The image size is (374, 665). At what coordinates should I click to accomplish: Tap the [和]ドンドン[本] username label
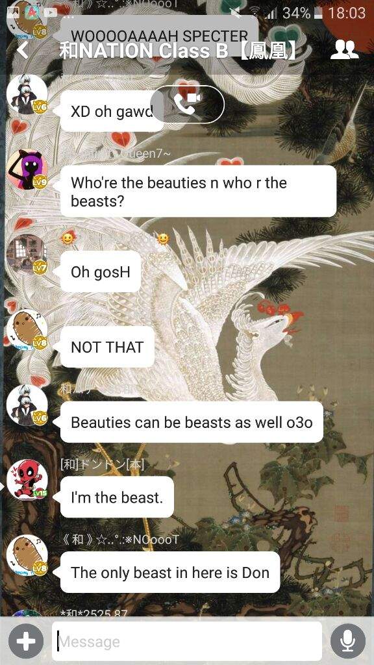(x=103, y=465)
